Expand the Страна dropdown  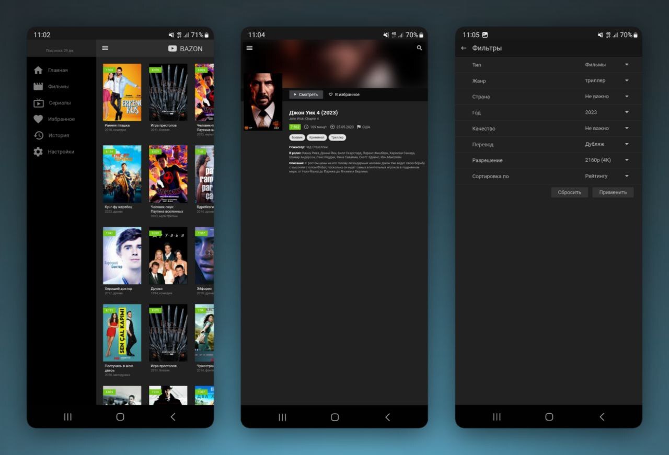[607, 97]
